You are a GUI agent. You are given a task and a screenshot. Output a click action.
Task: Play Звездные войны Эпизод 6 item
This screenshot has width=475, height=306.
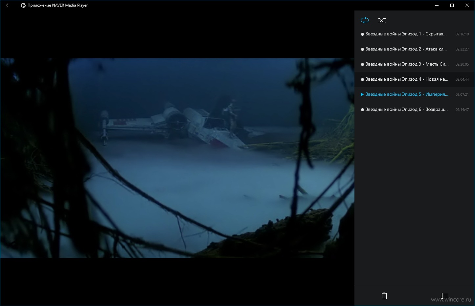pyautogui.click(x=415, y=110)
